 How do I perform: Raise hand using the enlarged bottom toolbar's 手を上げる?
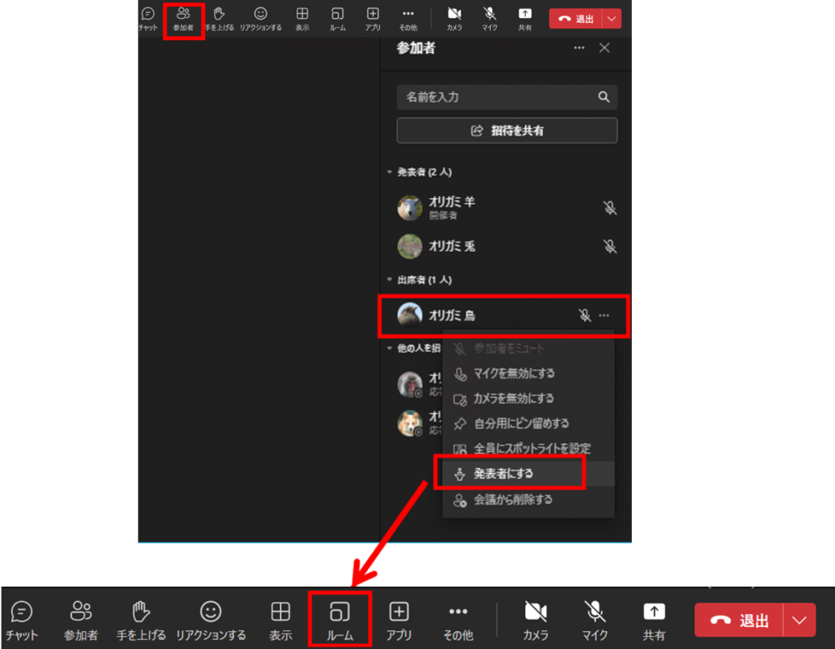tap(141, 619)
